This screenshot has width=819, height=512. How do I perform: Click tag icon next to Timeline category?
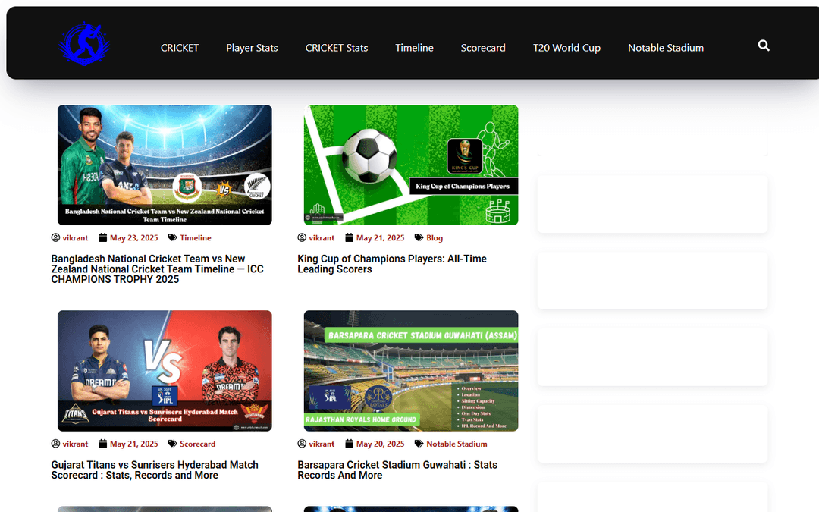[x=172, y=237]
